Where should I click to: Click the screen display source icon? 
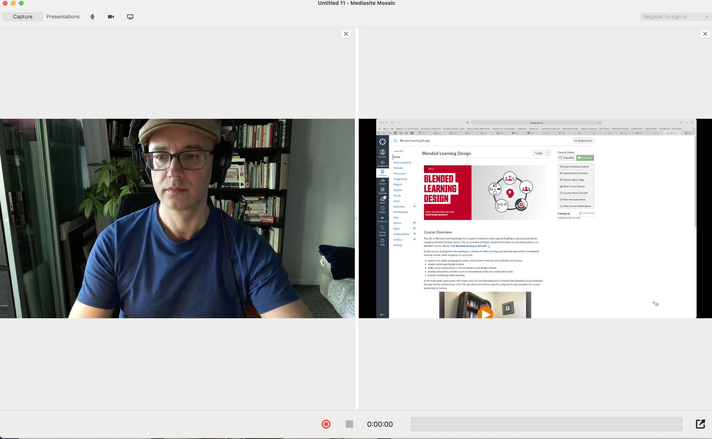coord(130,17)
